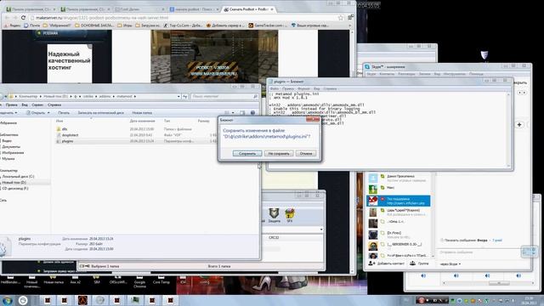Open Правка menu in plugins Notepad window
544x306 pixels.
287,88
